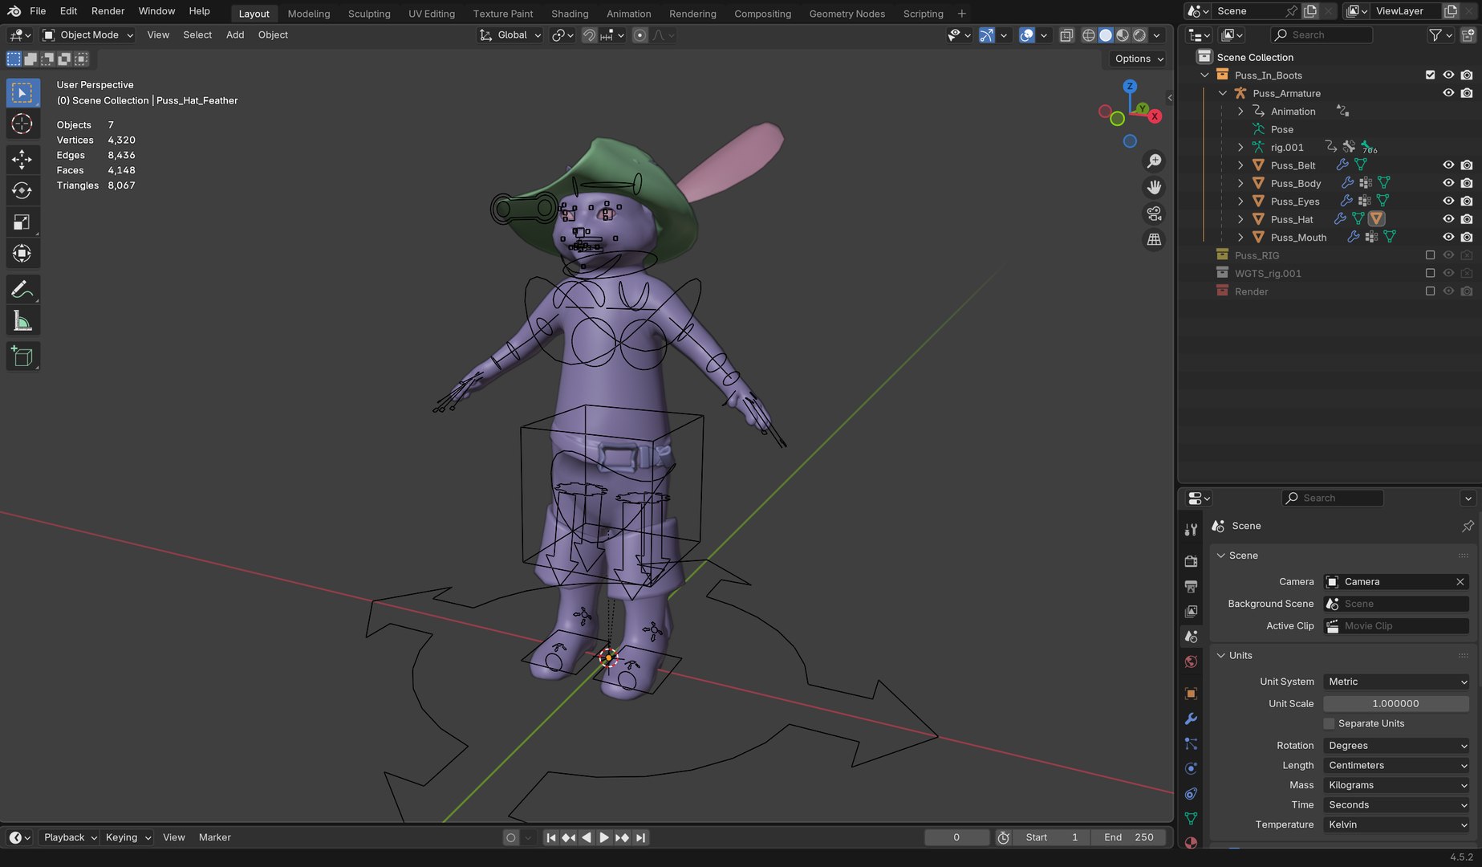The image size is (1482, 867).
Task: Open the Render menu
Action: 108,11
